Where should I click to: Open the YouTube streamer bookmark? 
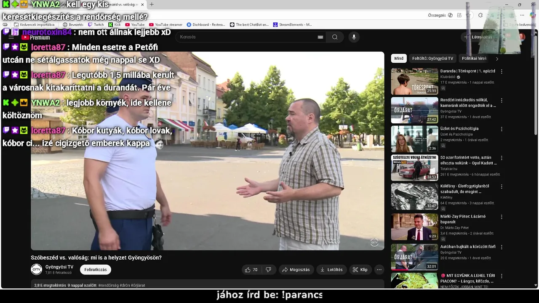pyautogui.click(x=165, y=25)
